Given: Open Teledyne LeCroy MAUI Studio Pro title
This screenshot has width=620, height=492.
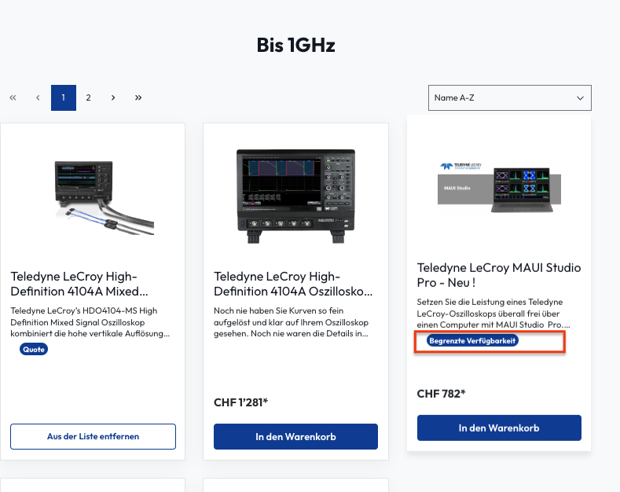Looking at the screenshot, I should (x=499, y=275).
